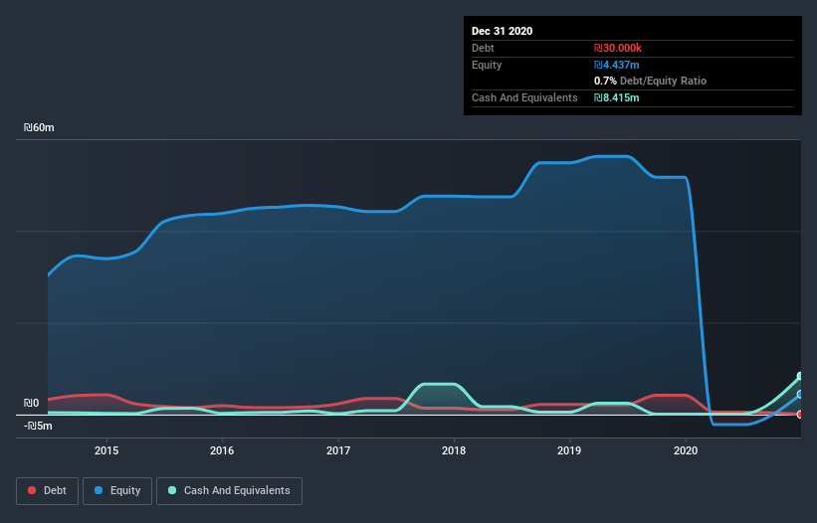817x523 pixels.
Task: Click the red Debt endpoint marker on chart
Action: (800, 414)
